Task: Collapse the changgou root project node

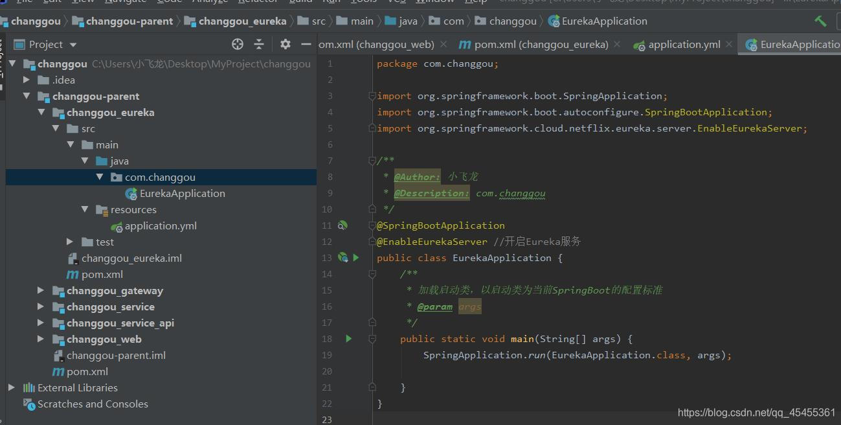Action: coord(12,63)
